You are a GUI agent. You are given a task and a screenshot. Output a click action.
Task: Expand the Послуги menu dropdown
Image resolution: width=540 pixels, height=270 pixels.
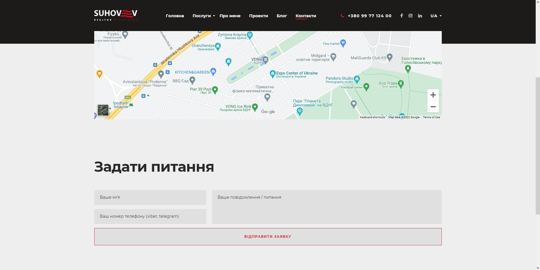pyautogui.click(x=203, y=16)
